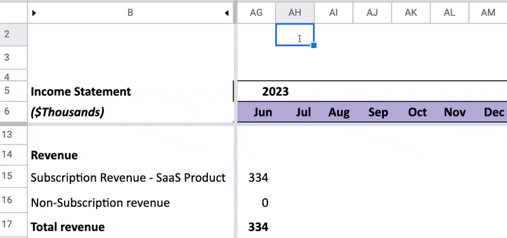Viewport: 507px width, 238px height.
Task: Select column header AM
Action: pos(488,13)
